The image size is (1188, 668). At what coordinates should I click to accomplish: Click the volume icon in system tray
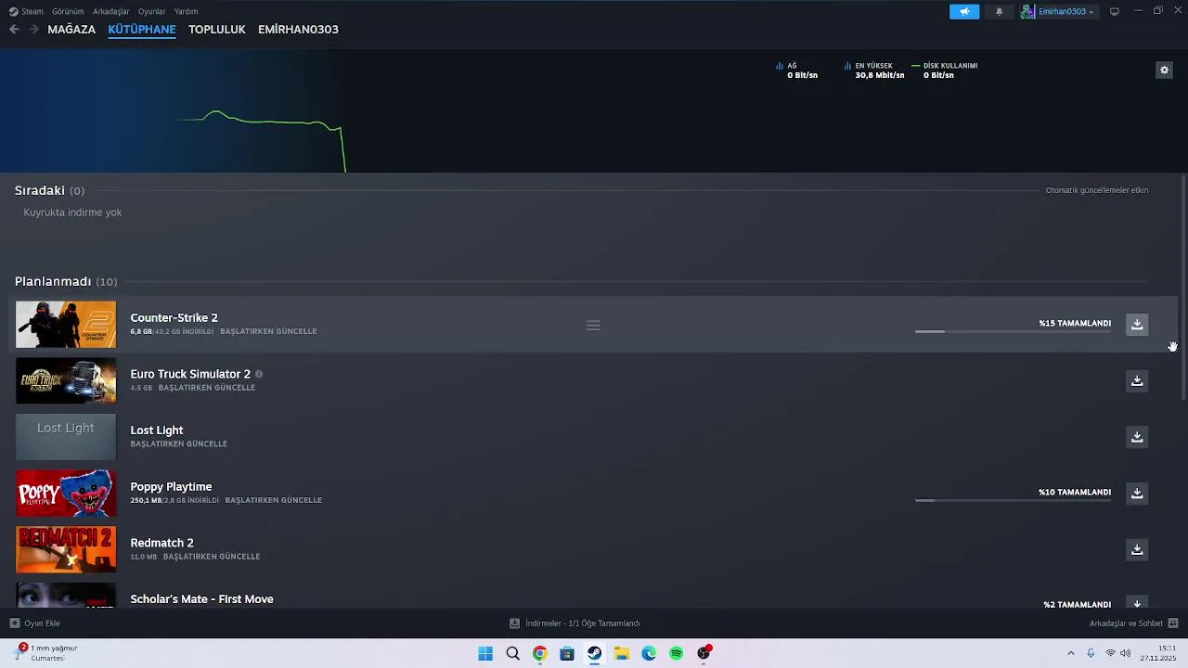tap(1125, 653)
